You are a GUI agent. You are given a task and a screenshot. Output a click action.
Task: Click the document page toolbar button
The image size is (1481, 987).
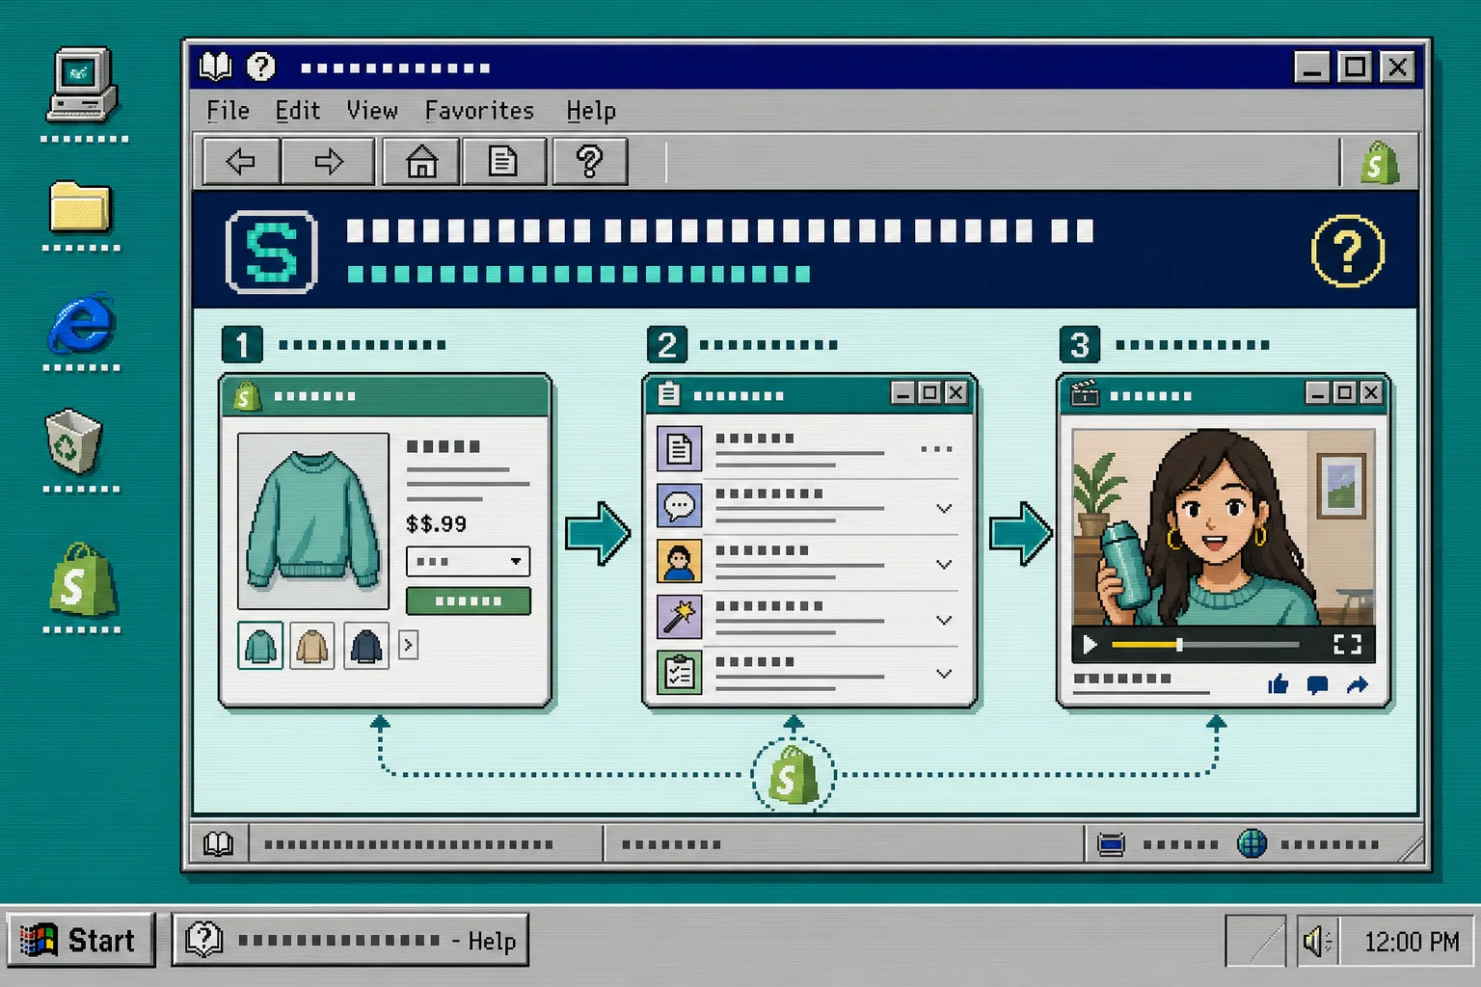tap(503, 161)
